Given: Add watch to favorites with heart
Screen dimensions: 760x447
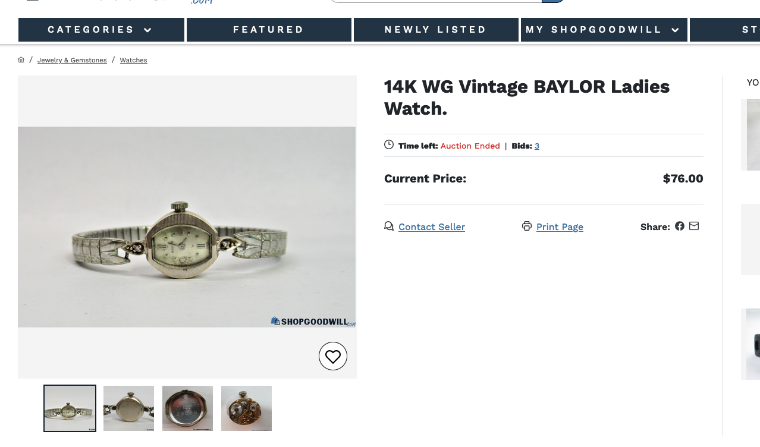Looking at the screenshot, I should tap(333, 356).
